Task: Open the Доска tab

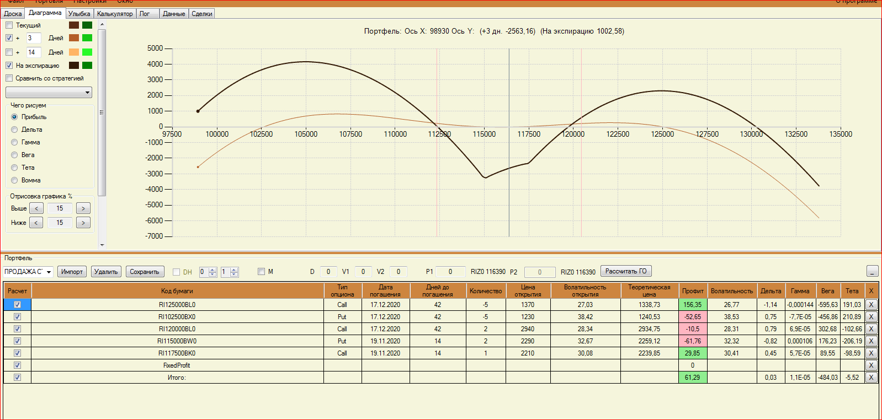Action: (x=13, y=14)
